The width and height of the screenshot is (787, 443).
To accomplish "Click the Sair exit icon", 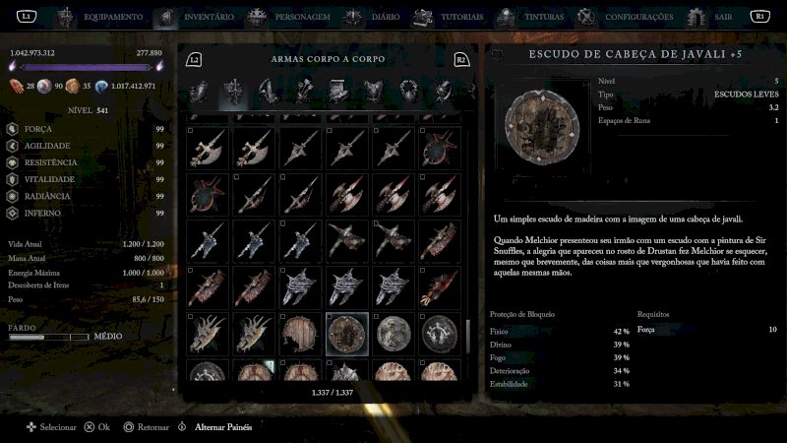I will 696,17.
